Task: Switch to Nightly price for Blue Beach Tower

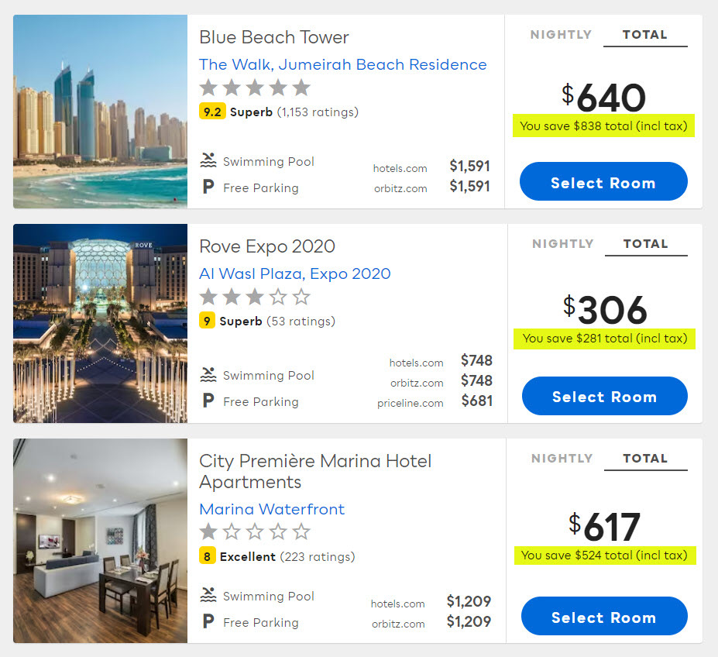Action: [561, 35]
